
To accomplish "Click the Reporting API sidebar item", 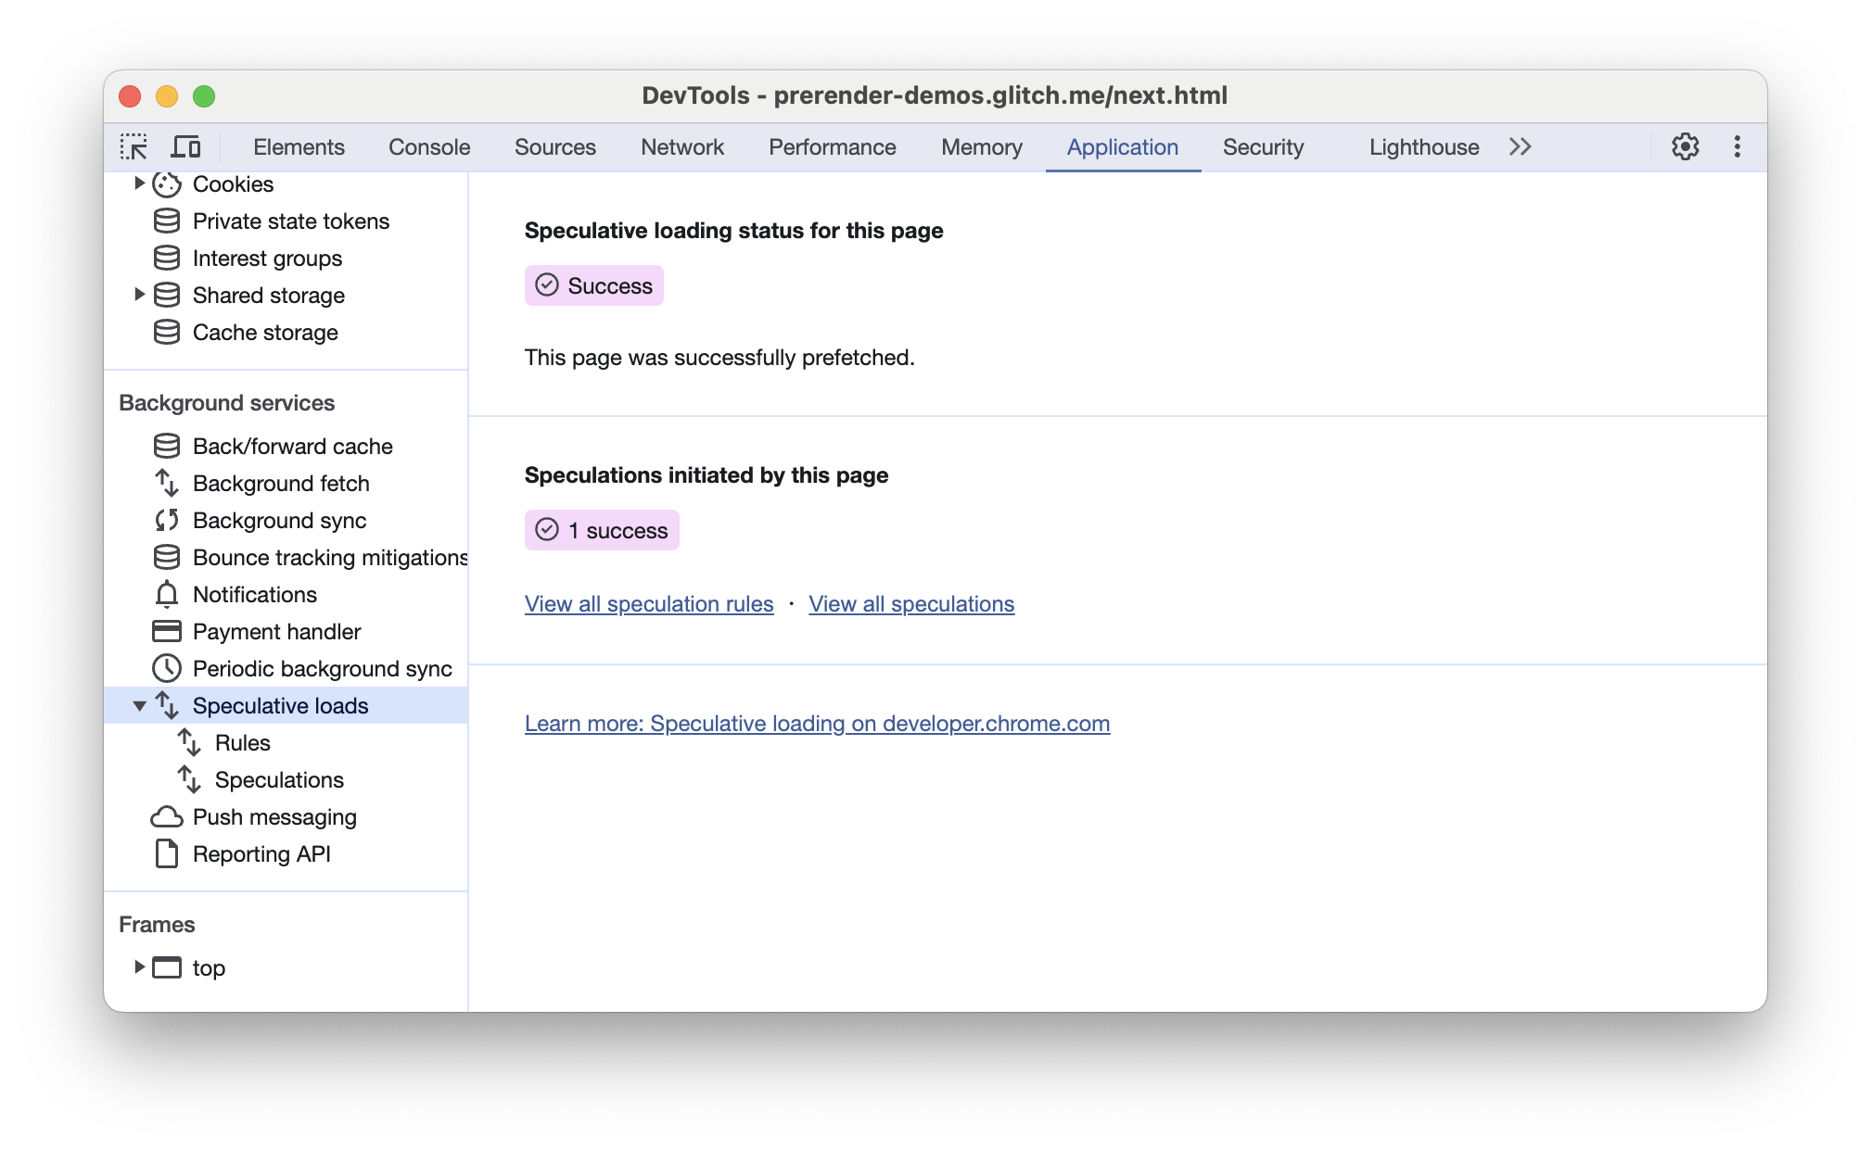I will click(x=263, y=853).
